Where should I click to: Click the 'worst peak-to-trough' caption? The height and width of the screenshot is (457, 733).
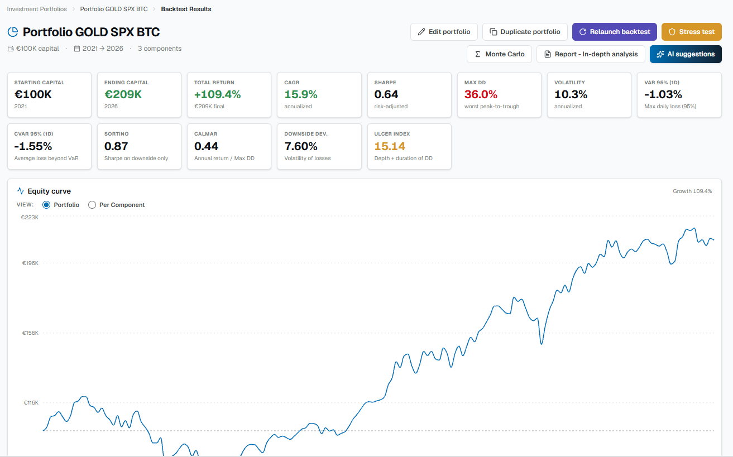point(492,106)
